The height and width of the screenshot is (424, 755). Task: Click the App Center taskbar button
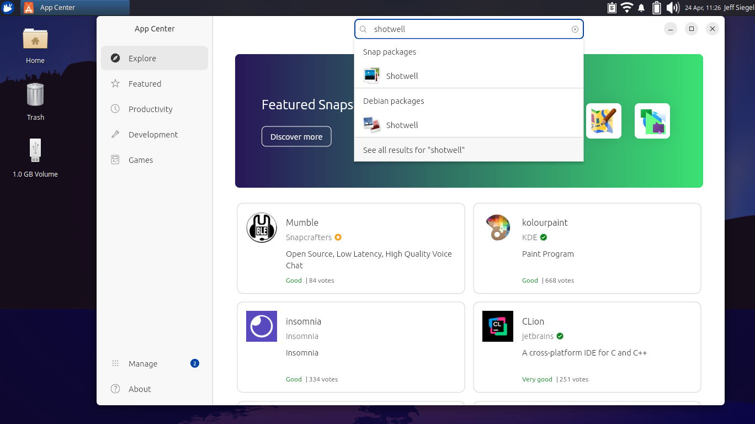[75, 8]
